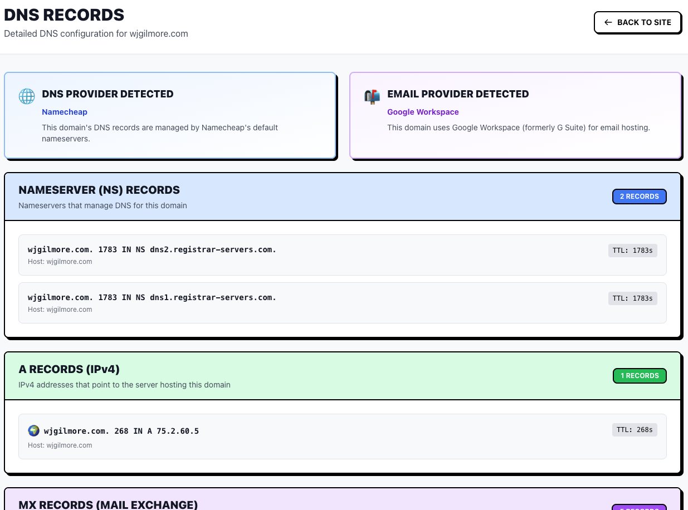Select the dns1.registrar-servers.com NS record
688x510 pixels.
pos(152,297)
